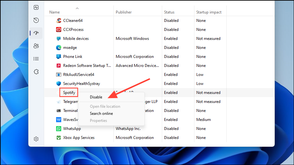Click the SecurityHealthSystray shield icon
This screenshot has width=294, height=165.
click(59, 84)
